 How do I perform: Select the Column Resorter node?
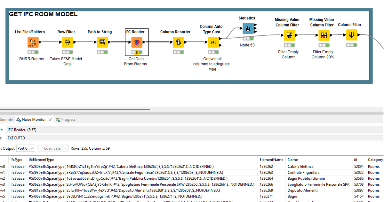pos(179,42)
